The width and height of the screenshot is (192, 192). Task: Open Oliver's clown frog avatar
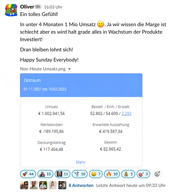(x=11, y=10)
